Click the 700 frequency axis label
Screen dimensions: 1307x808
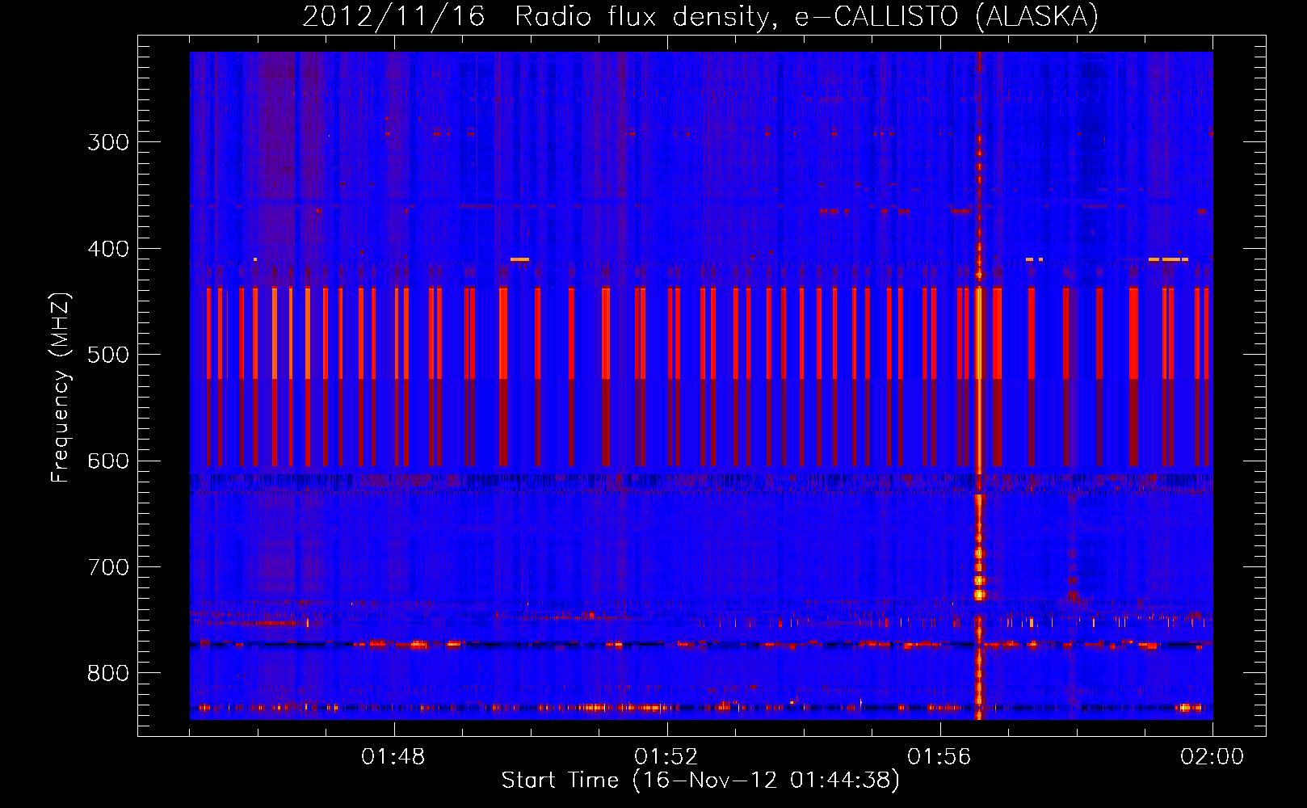[108, 567]
